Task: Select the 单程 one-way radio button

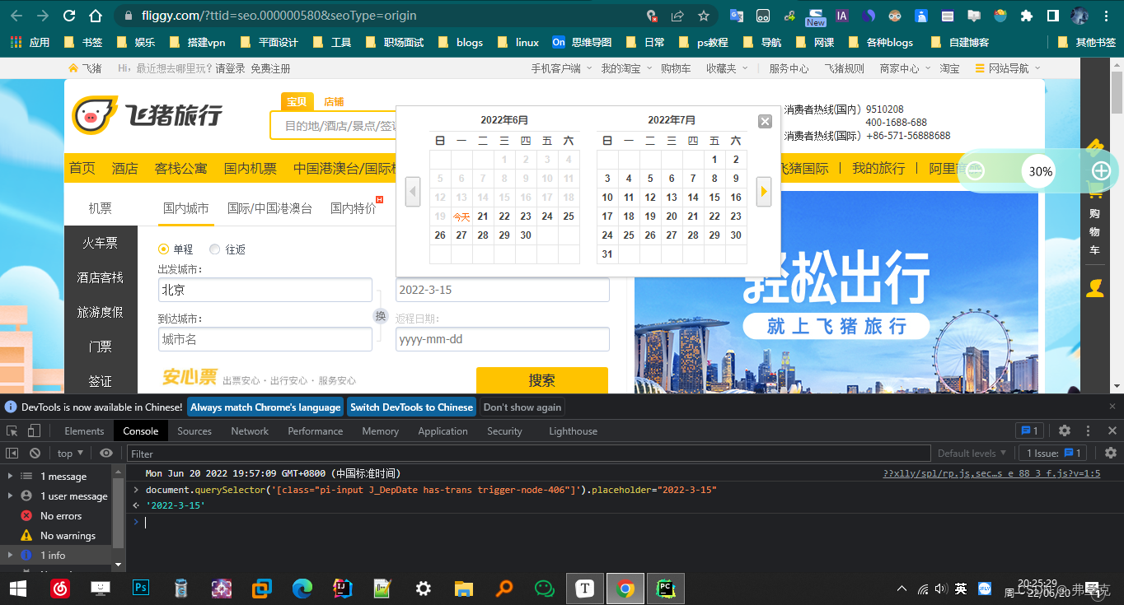Action: 163,249
